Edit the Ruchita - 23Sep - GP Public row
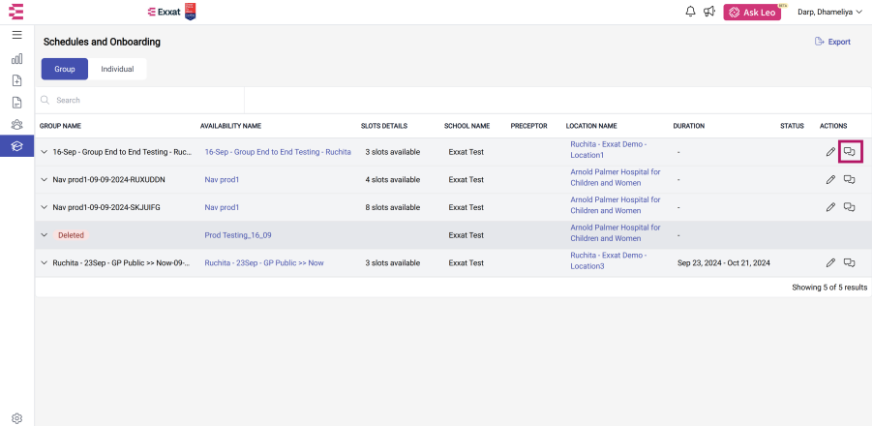Viewport: 873px width, 426px height. 830,262
